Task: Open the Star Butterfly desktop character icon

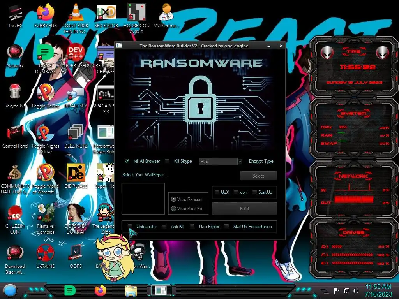Action: tap(115, 258)
